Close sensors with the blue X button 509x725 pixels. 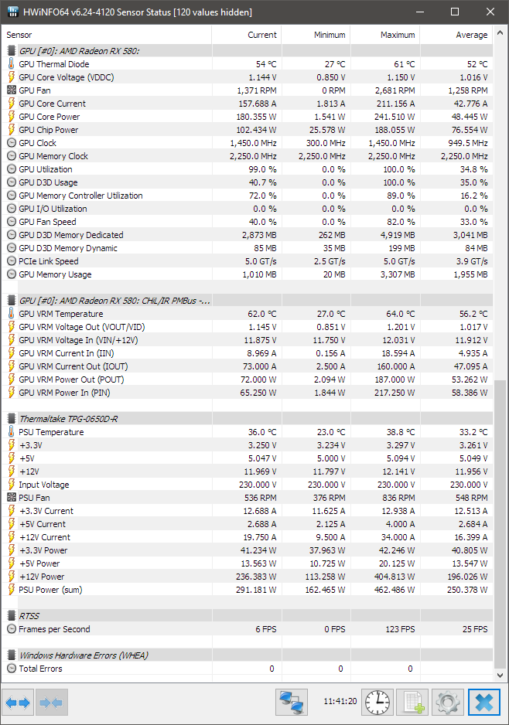(484, 703)
